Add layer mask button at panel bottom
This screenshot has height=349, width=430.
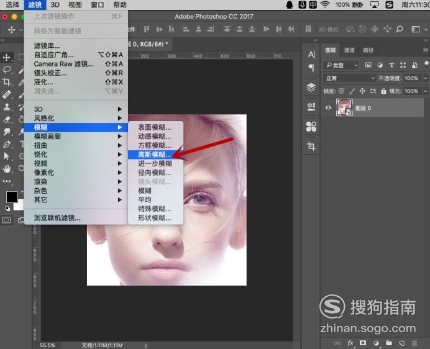point(363,343)
